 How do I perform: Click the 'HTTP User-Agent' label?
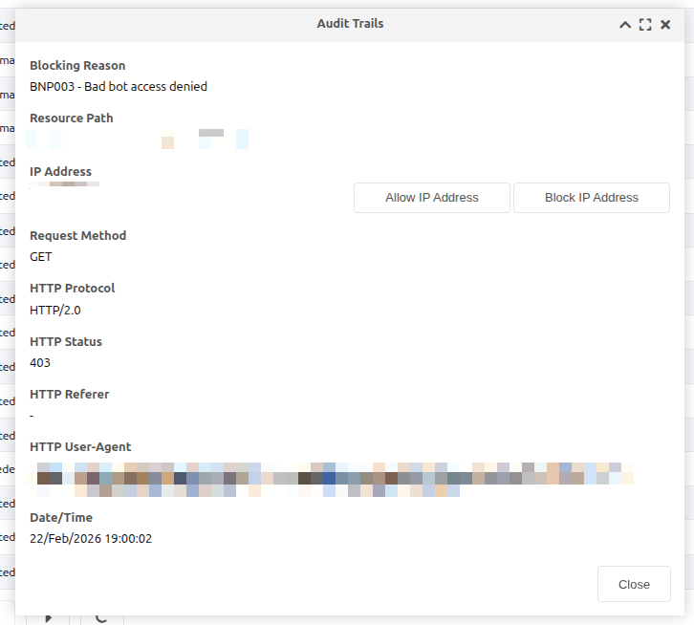tap(80, 447)
